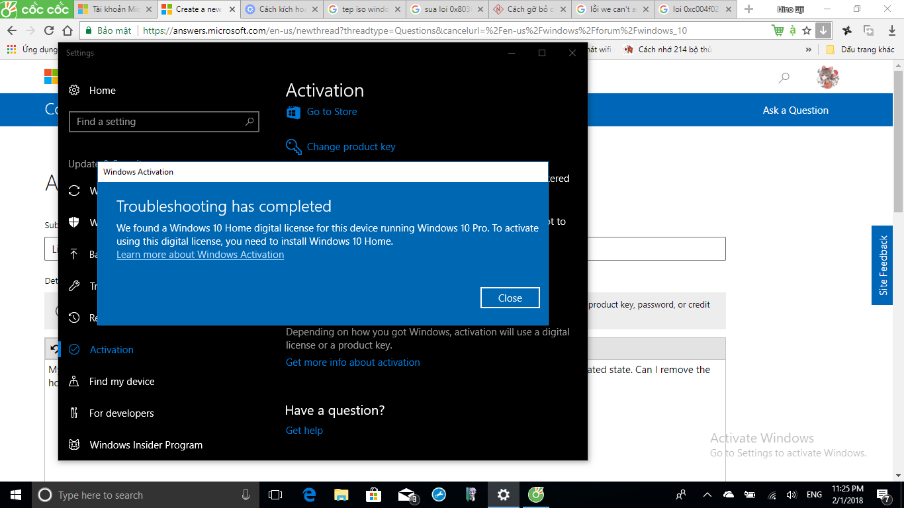Click the taskbar microphone icon
The width and height of the screenshot is (904, 508).
point(246,495)
